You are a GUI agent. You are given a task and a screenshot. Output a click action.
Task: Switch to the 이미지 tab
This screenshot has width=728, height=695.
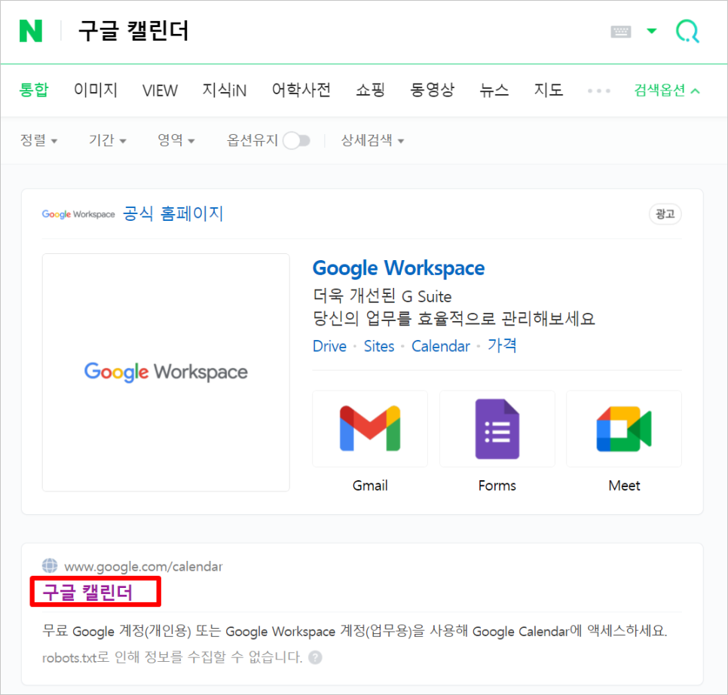pyautogui.click(x=96, y=90)
